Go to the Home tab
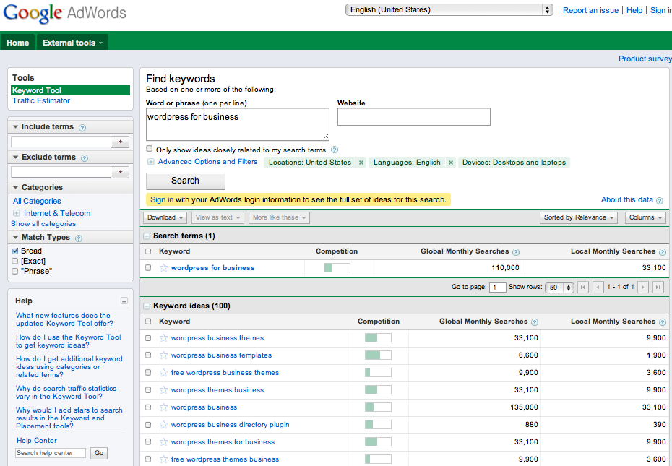Screen dimensions: 672x466 (17, 43)
